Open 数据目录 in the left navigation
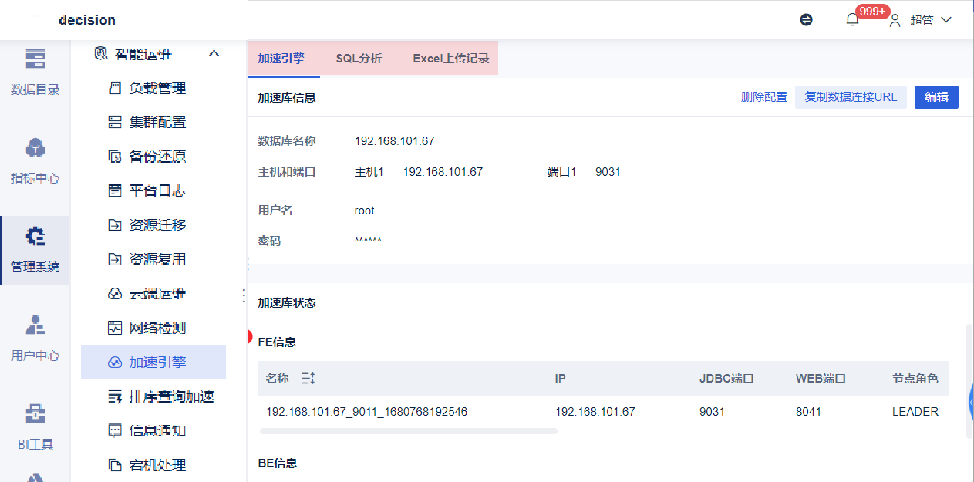This screenshot has width=974, height=482. [35, 71]
